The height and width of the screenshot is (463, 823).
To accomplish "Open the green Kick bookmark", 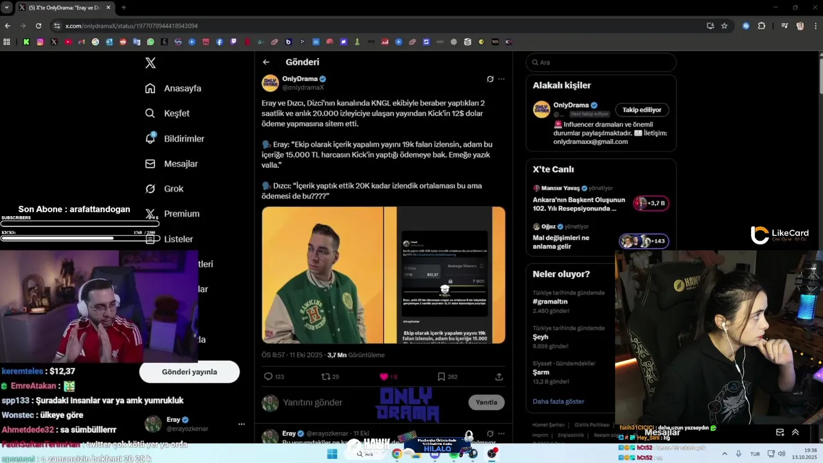I will pos(26,42).
